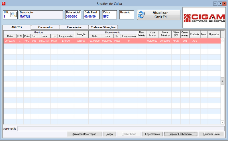The height and width of the screenshot is (141, 228).
Task: Click the Reabrir Caixa button
Action: [129, 134]
